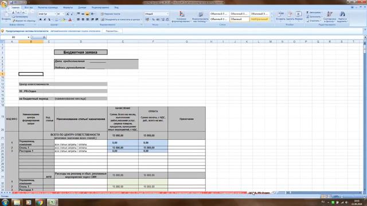Apply yellow fill color bucket

[63, 20]
